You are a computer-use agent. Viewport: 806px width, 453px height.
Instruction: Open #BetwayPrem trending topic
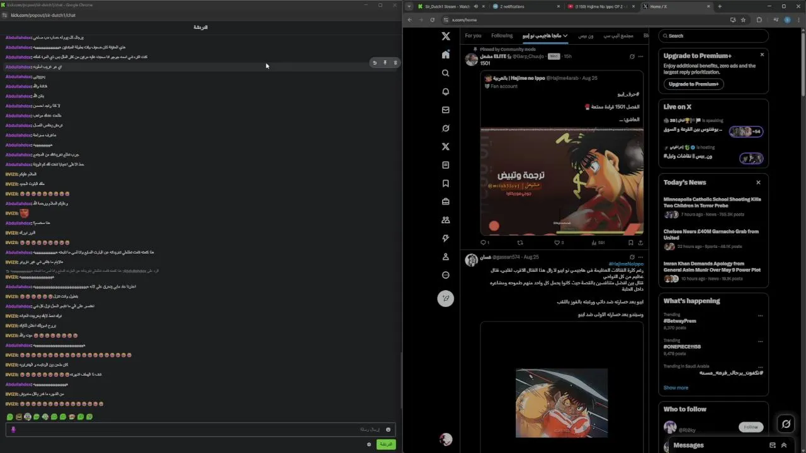point(679,321)
